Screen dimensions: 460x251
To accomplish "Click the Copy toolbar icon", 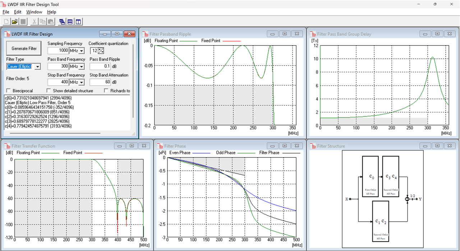I will (42, 22).
